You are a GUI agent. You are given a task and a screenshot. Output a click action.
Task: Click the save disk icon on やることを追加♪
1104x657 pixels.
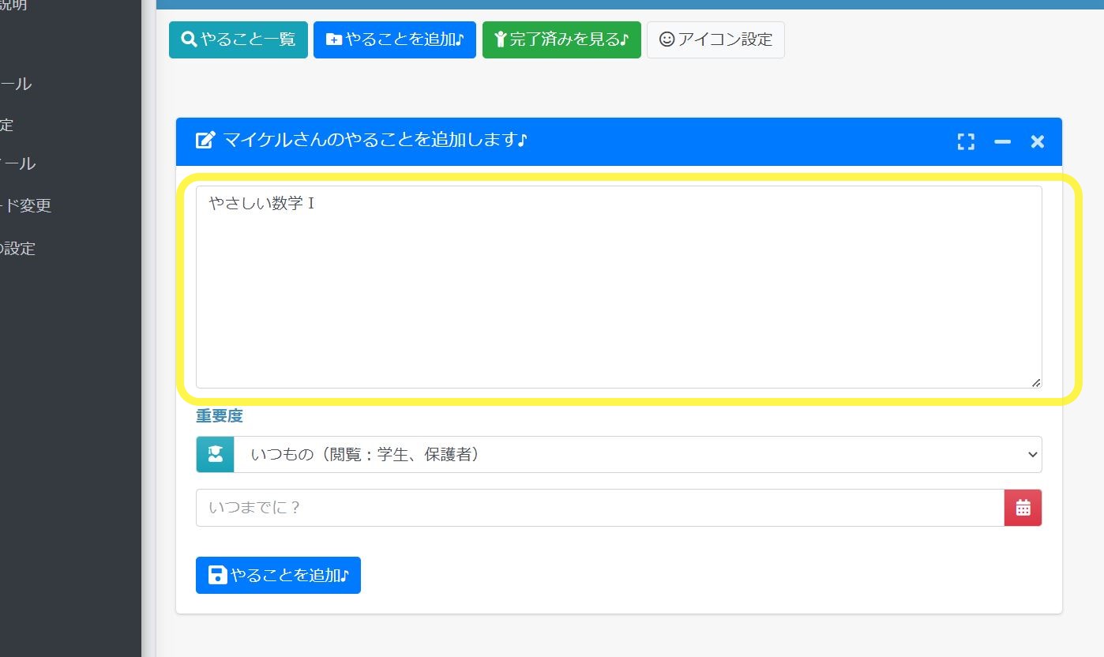tap(216, 575)
